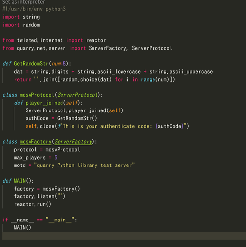The image size is (246, 247).
Task: Click the shebang line '#!/usr/bin/env python3'
Action: pyautogui.click(x=34, y=9)
